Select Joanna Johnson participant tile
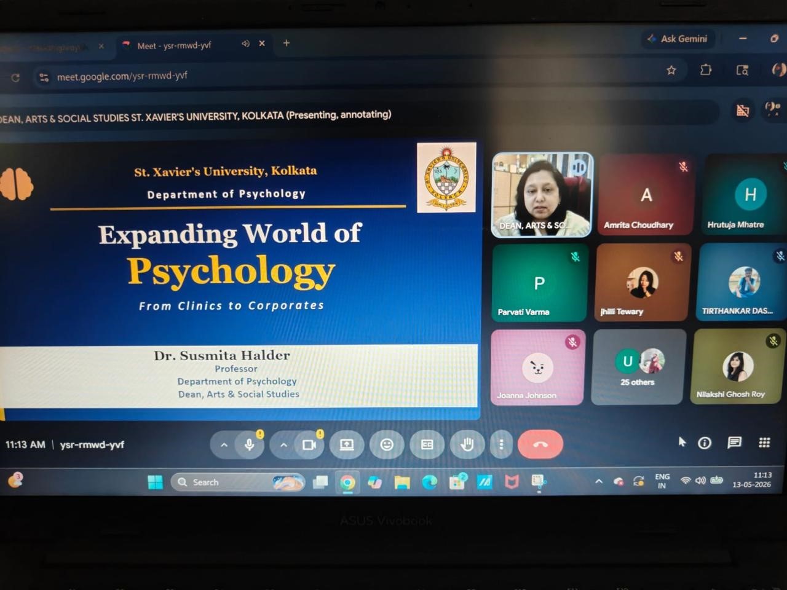The height and width of the screenshot is (590, 787). [538, 367]
